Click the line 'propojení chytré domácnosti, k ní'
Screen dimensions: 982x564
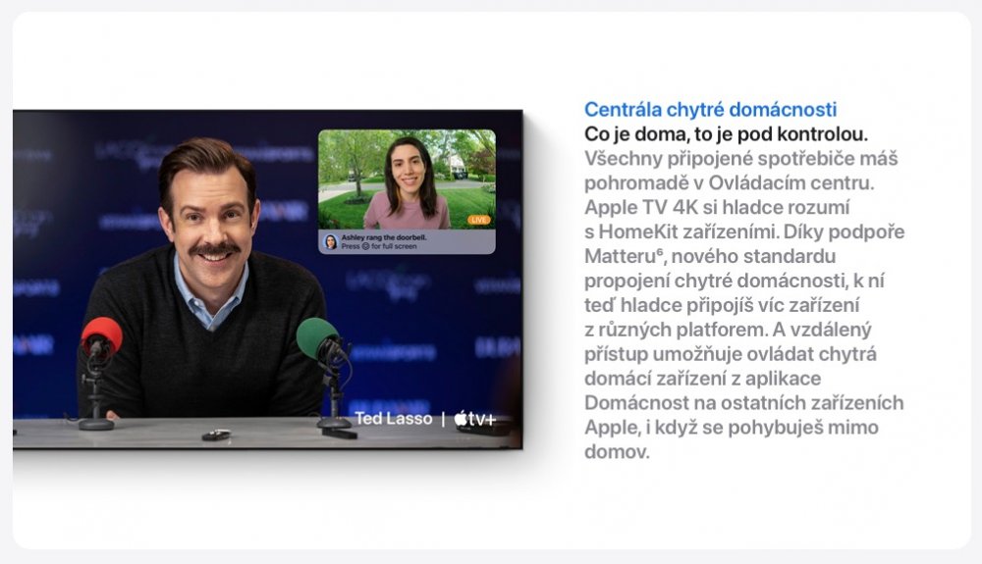[x=734, y=281]
